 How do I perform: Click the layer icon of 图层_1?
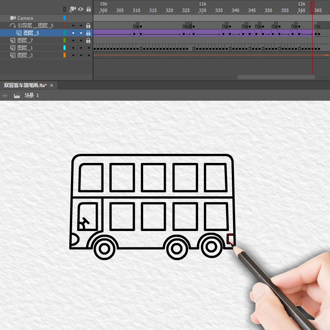coord(13,48)
